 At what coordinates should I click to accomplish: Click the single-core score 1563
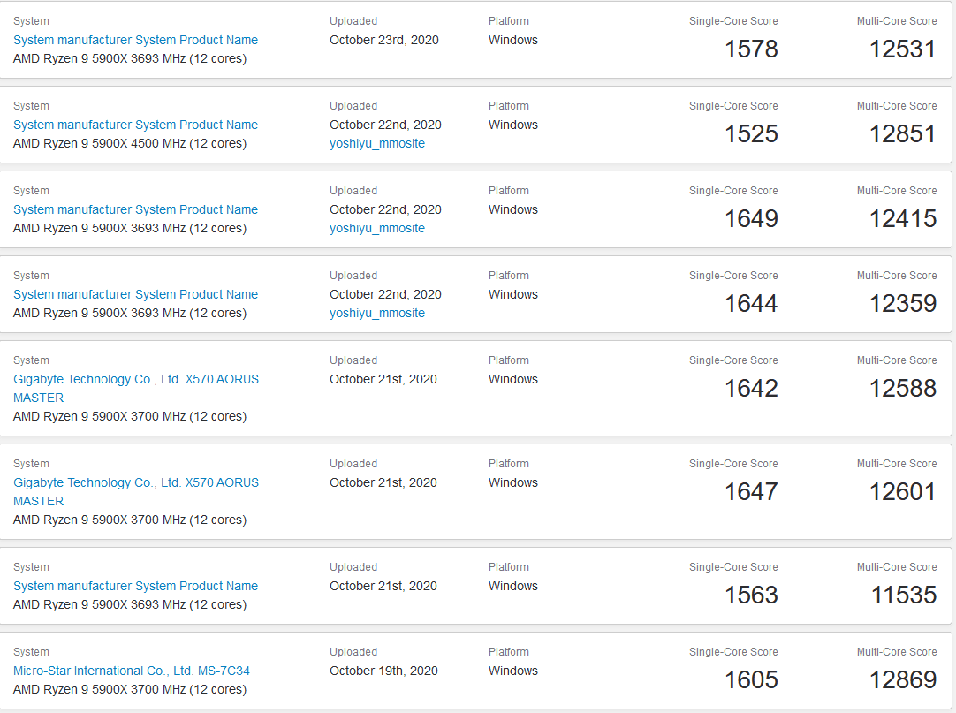[751, 595]
